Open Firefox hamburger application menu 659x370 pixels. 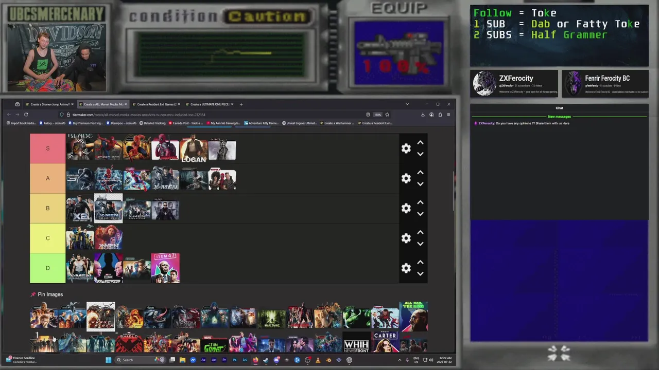coord(448,115)
